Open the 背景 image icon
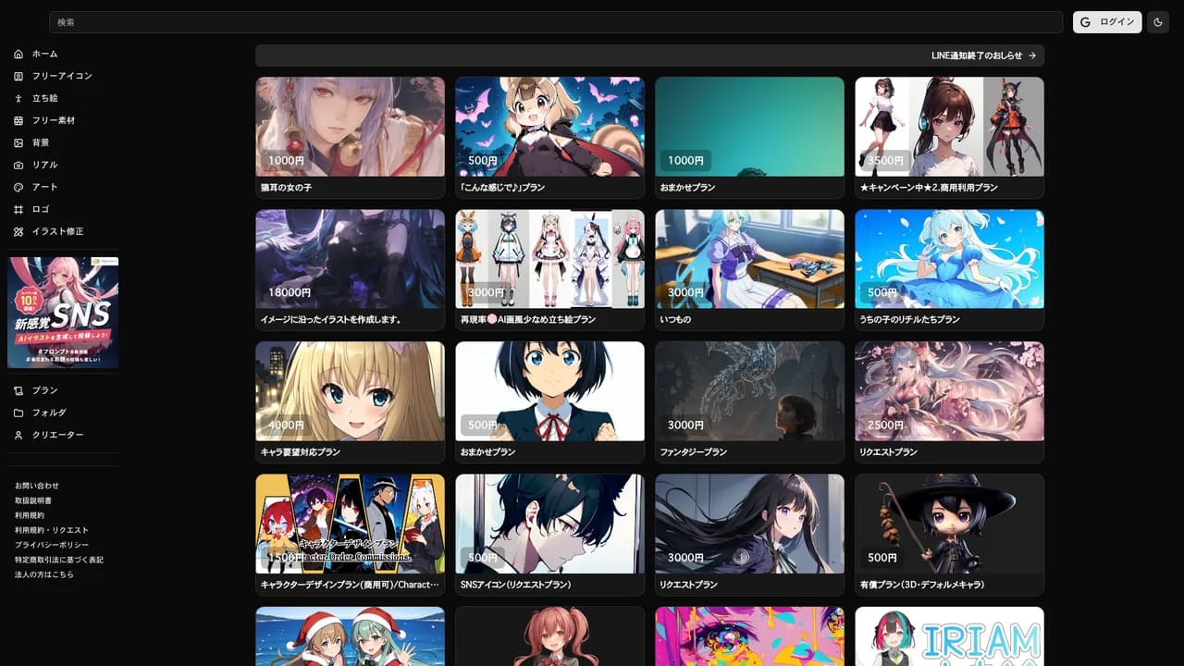1184x666 pixels. 18,142
